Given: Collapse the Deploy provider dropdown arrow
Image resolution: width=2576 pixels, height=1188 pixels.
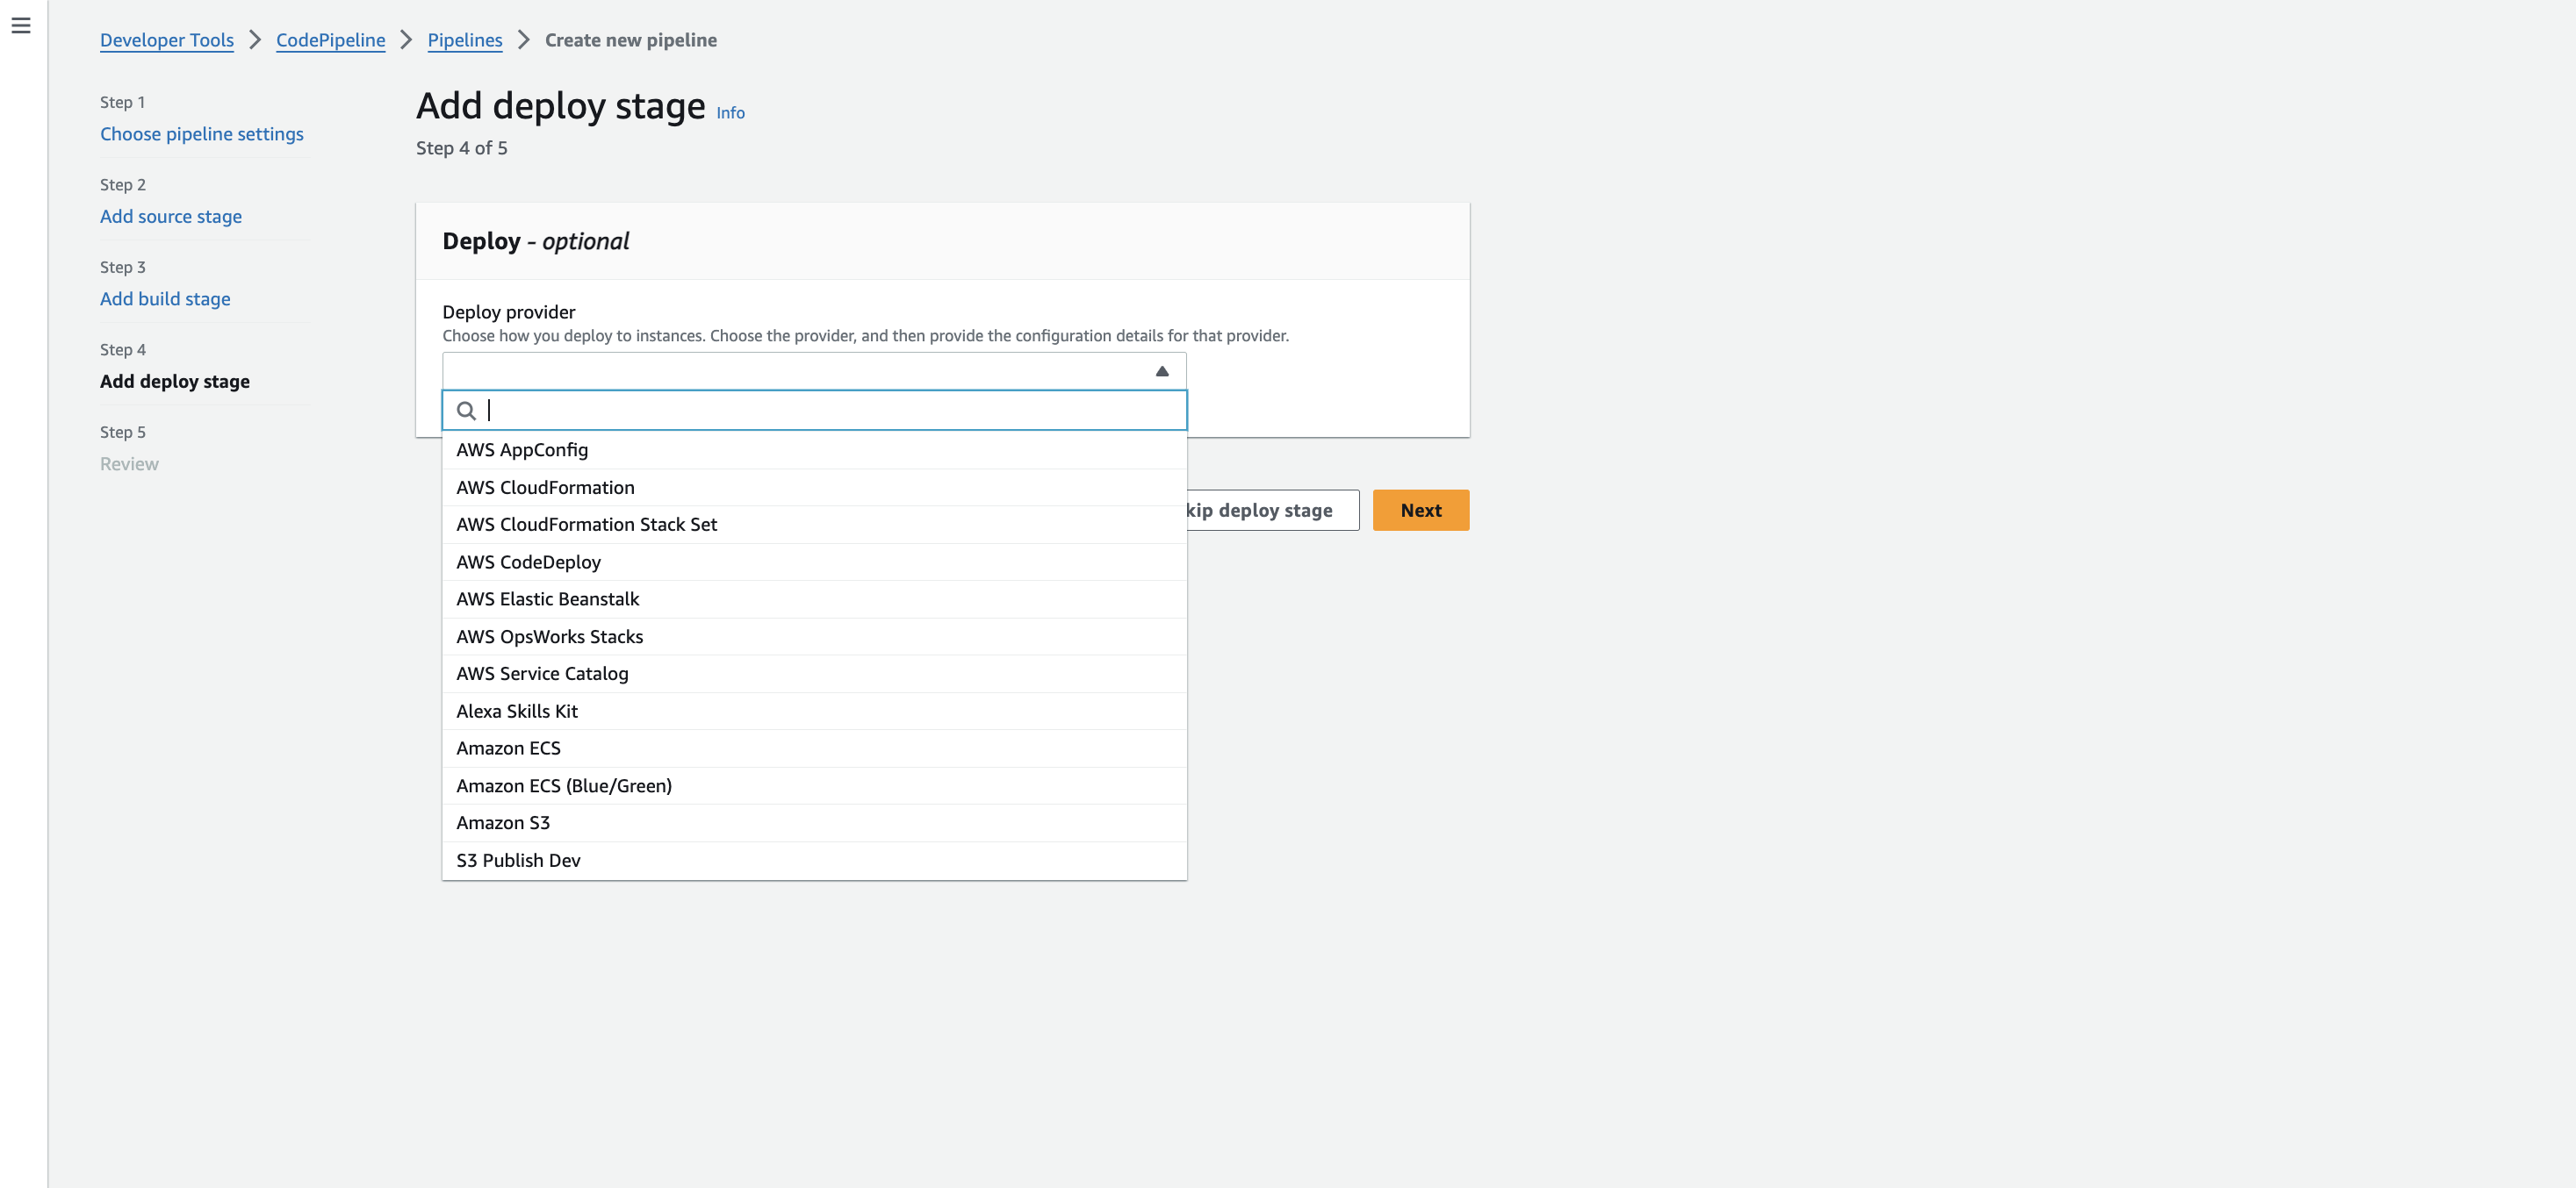Looking at the screenshot, I should (x=1161, y=372).
